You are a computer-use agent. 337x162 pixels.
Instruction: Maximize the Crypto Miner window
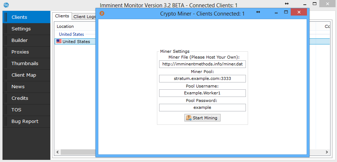(286, 12)
